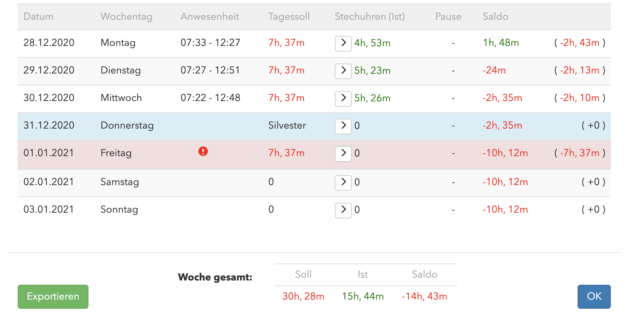This screenshot has width=625, height=325.
Task: Click the weekly Soll total 30h, 28m
Action: [x=303, y=296]
